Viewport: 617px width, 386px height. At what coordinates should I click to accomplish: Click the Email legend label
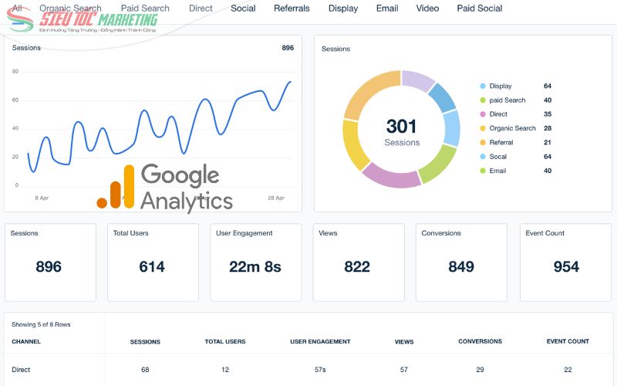point(497,171)
